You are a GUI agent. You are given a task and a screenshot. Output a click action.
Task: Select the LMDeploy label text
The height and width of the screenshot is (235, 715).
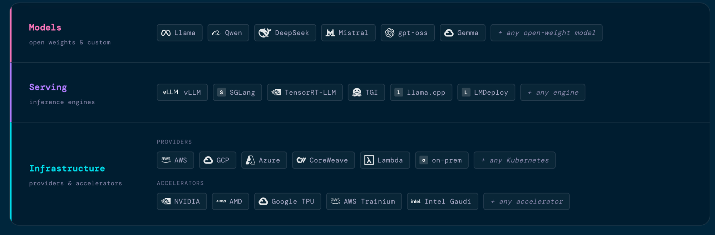491,93
